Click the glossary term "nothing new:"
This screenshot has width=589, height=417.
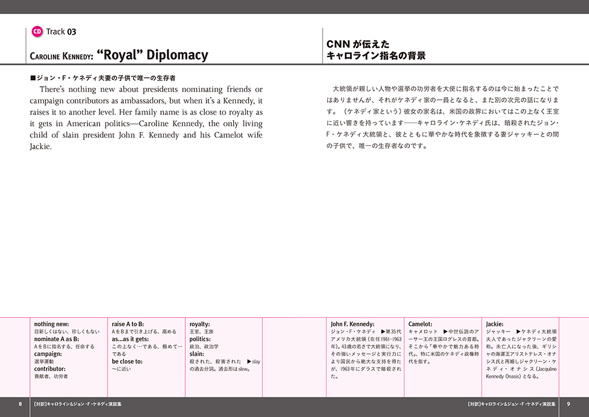pyautogui.click(x=51, y=324)
